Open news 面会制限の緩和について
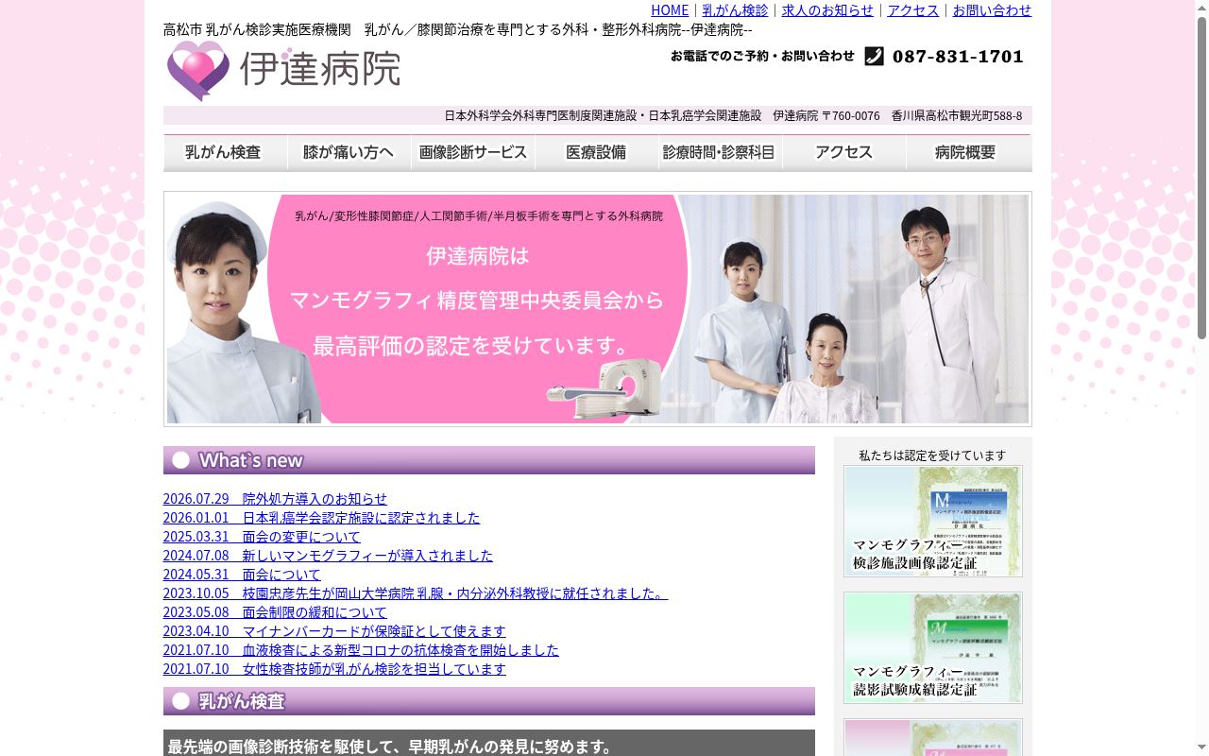Viewport: 1209px width, 756px height. coord(275,612)
